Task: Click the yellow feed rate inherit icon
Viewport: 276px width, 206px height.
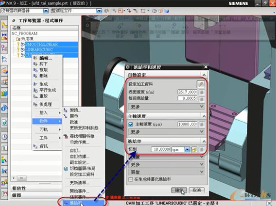Action: pyautogui.click(x=194, y=150)
